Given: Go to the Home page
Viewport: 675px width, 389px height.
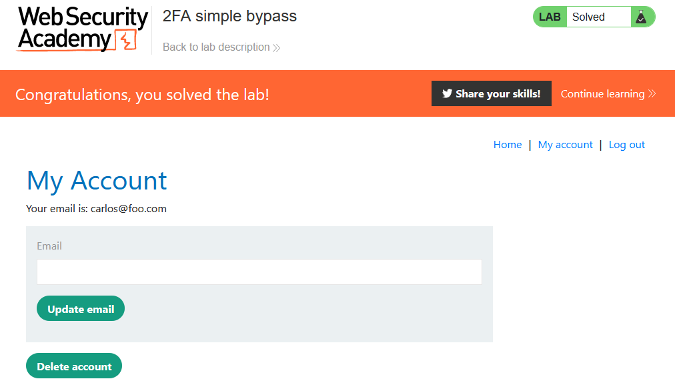Looking at the screenshot, I should (508, 145).
